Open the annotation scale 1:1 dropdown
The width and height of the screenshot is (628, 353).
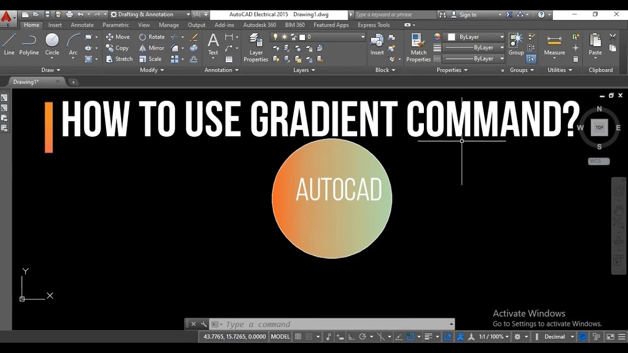494,337
